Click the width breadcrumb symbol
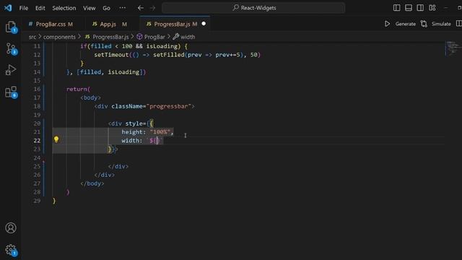The height and width of the screenshot is (260, 462). click(x=184, y=37)
